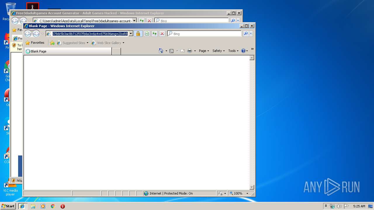Open Windows Media Player taskbar icon
The image size is (374, 210).
coord(43,206)
